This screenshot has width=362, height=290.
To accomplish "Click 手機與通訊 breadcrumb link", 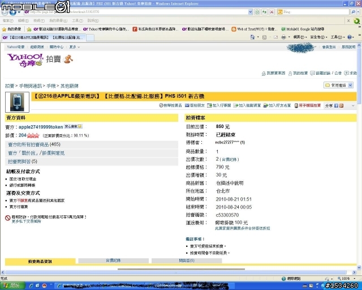I will point(30,86).
